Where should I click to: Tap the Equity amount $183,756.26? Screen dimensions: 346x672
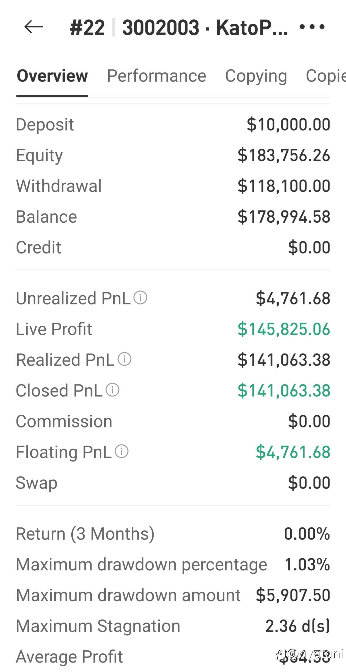[x=284, y=155]
